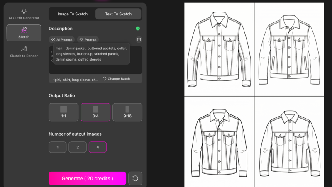Click the reset circular arrow button
Viewport: 332px width, 187px height.
tap(135, 178)
